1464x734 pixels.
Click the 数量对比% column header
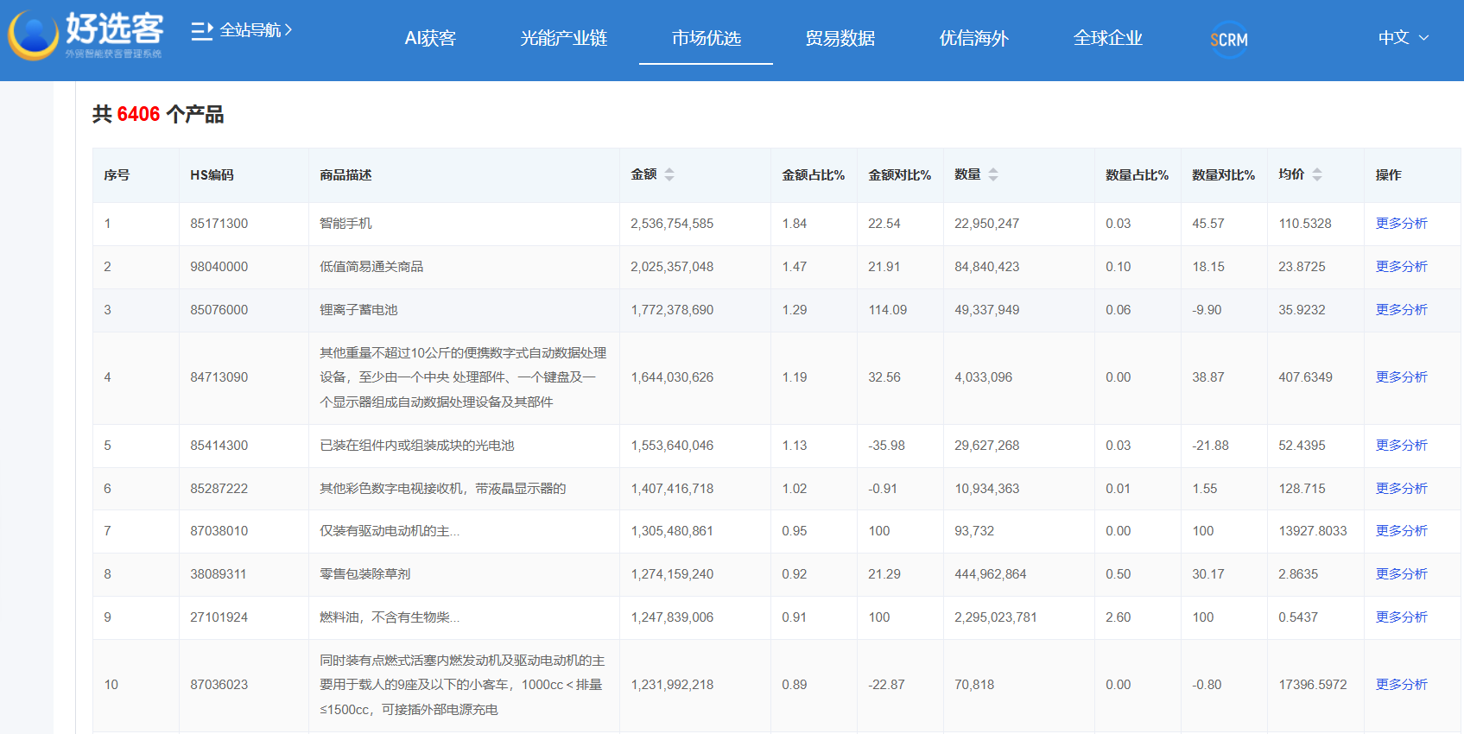(x=1224, y=175)
